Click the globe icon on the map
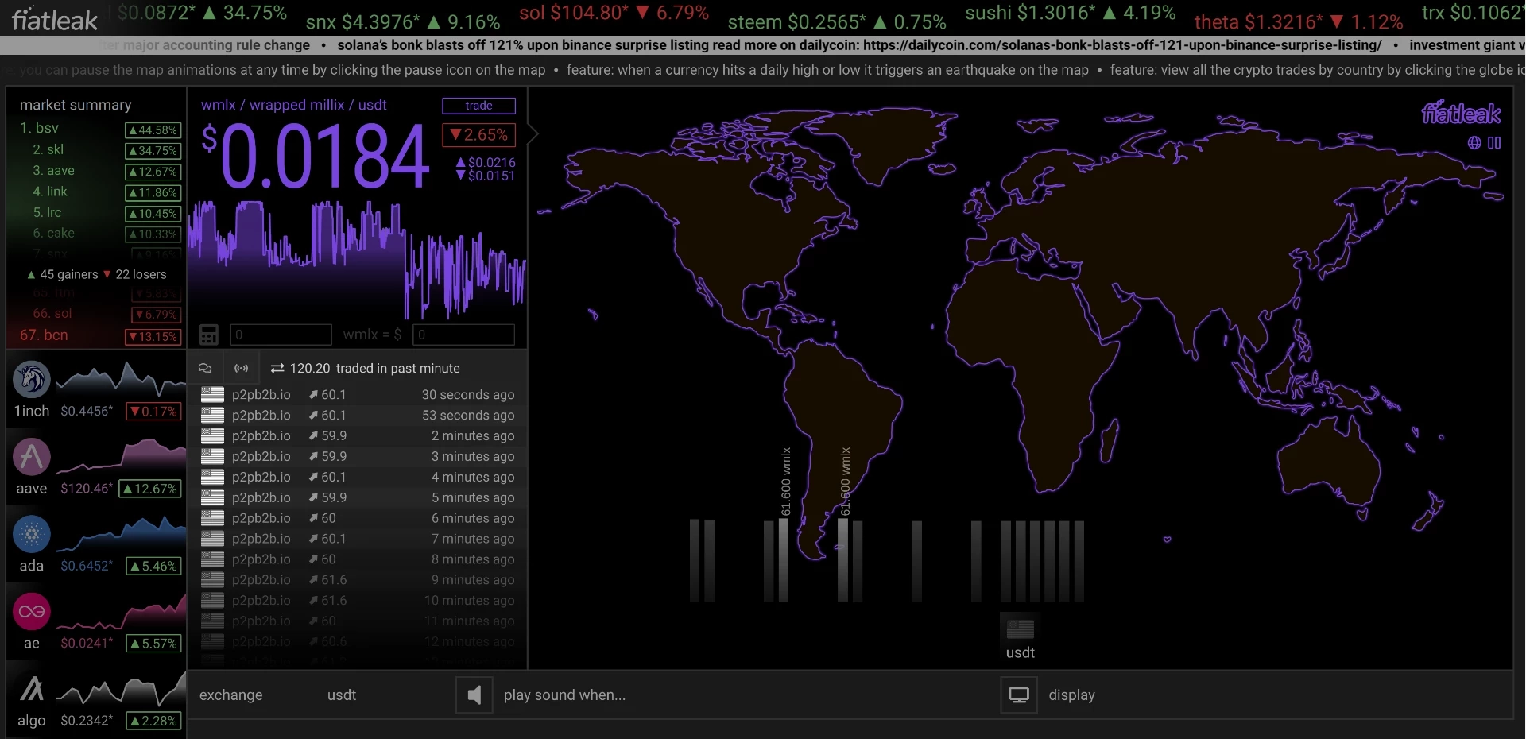 tap(1474, 143)
